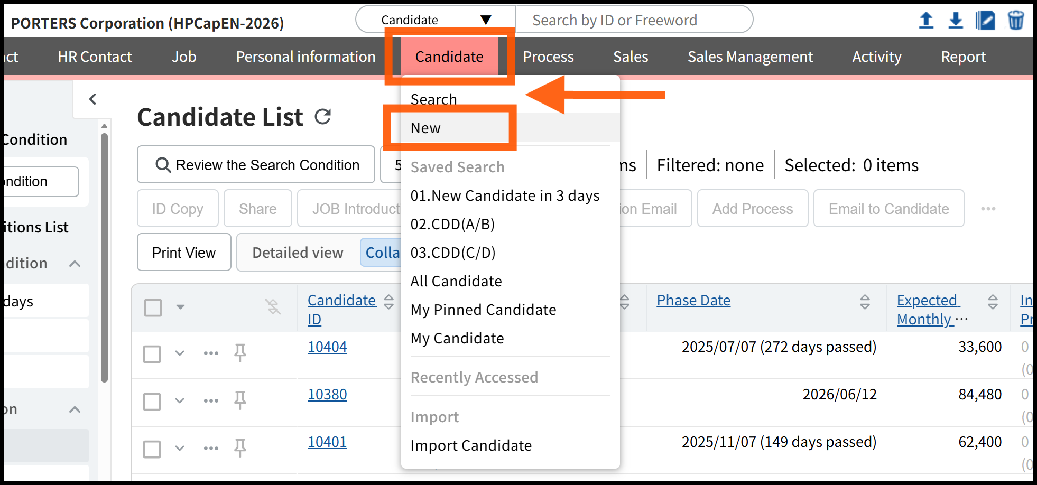This screenshot has width=1037, height=485.
Task: Pin candidate 10404 row
Action: [x=240, y=352]
